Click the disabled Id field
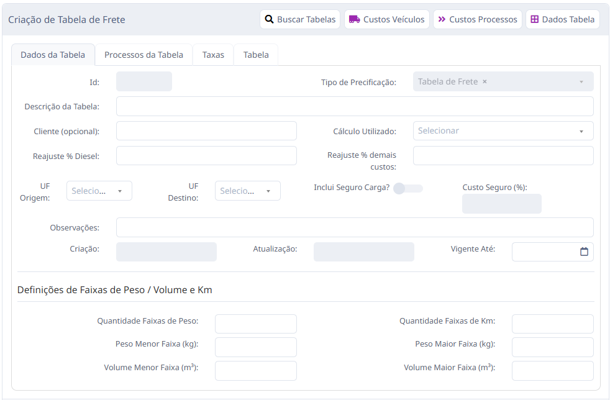Screen dimensions: 610x400 pyautogui.click(x=144, y=81)
